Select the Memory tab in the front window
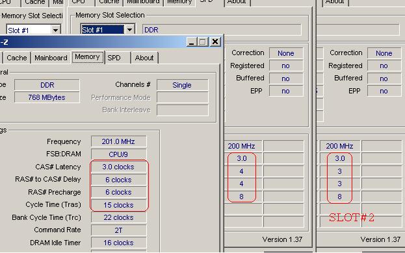Image resolution: width=405 pixels, height=253 pixels. click(x=87, y=57)
